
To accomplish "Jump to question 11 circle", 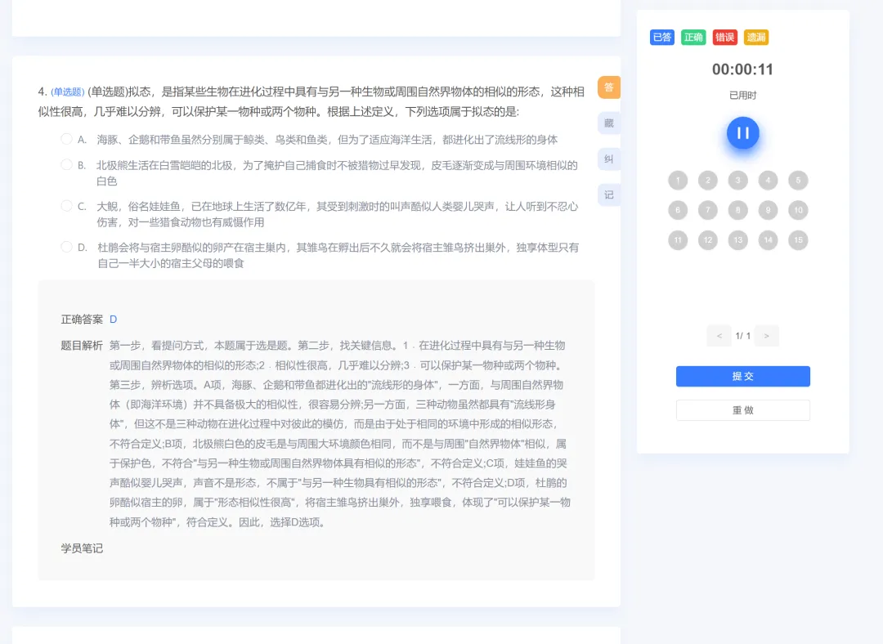I will pyautogui.click(x=678, y=239).
